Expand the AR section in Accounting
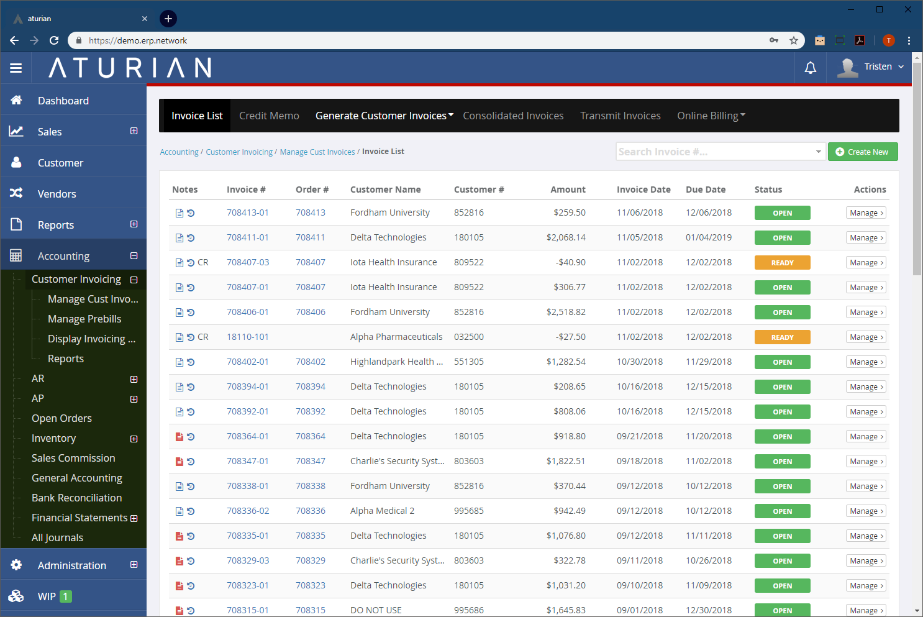The height and width of the screenshot is (617, 923). 134,379
